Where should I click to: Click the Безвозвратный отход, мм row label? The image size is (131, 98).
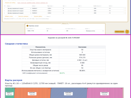40,63
